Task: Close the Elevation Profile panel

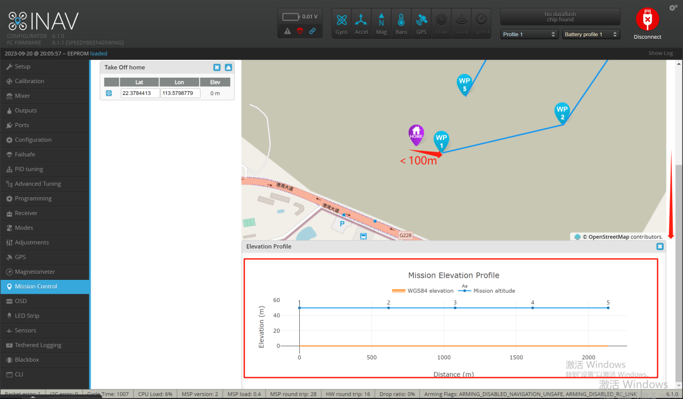Action: [660, 246]
